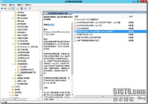Select the 维护计划程序 tree node
148x104 pixels.
(23, 35)
